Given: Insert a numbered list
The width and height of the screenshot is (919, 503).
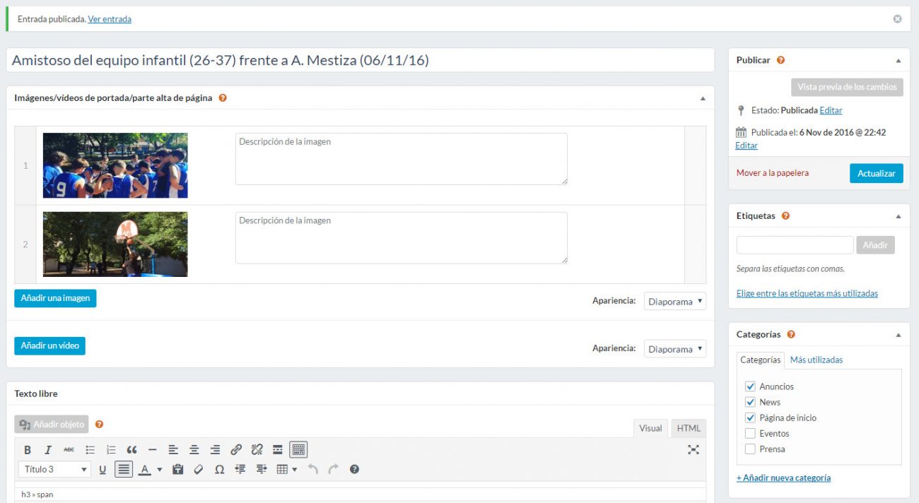Looking at the screenshot, I should 111,449.
